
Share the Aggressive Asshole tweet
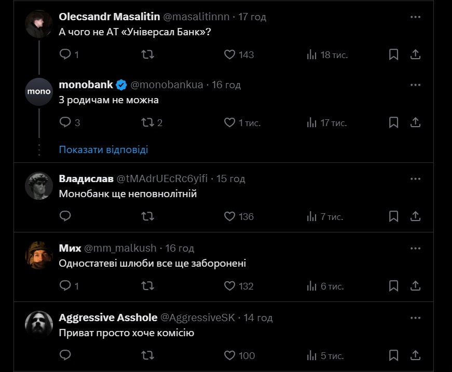415,355
